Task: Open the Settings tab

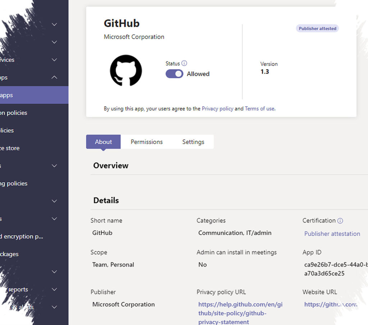Action: 193,141
